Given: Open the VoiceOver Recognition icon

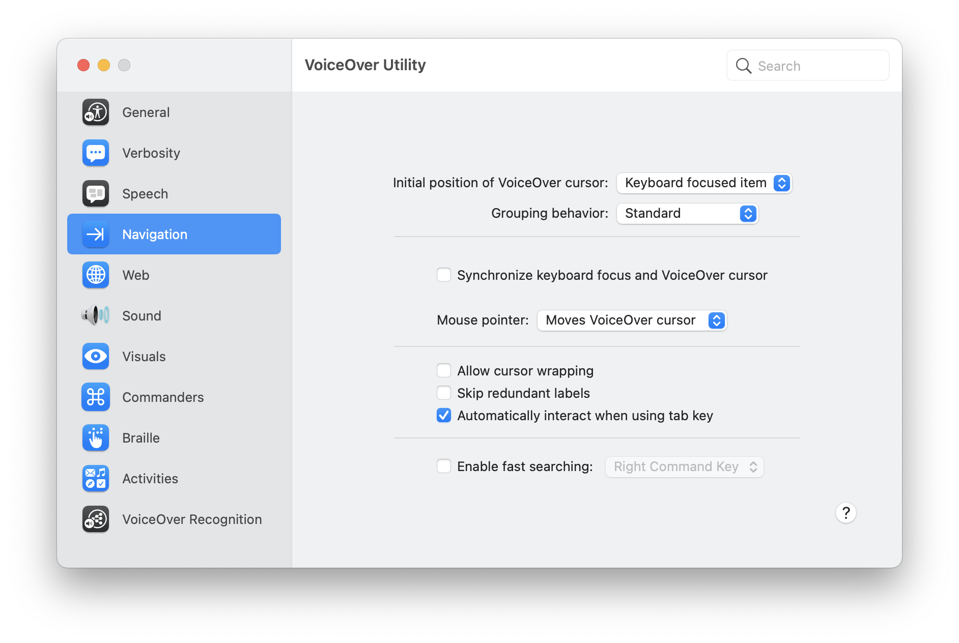Looking at the screenshot, I should [x=95, y=519].
